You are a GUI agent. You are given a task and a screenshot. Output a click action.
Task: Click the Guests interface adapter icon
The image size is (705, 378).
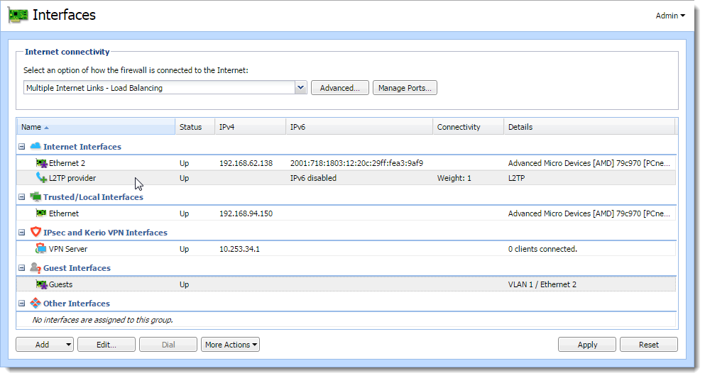point(41,284)
